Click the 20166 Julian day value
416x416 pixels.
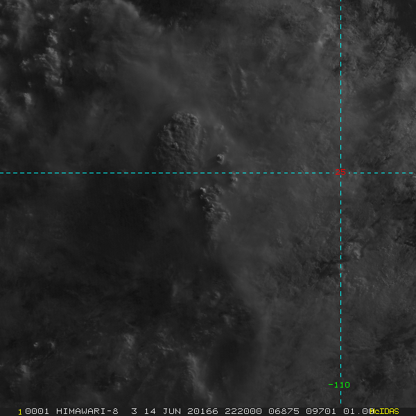pos(202,411)
